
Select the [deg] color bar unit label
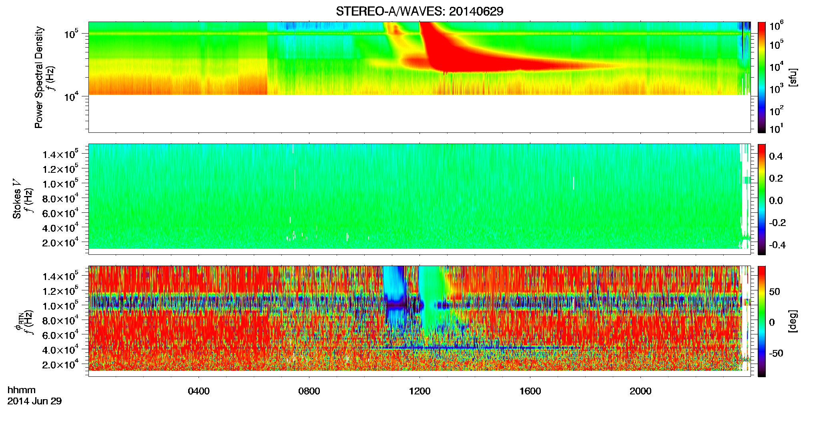(793, 321)
